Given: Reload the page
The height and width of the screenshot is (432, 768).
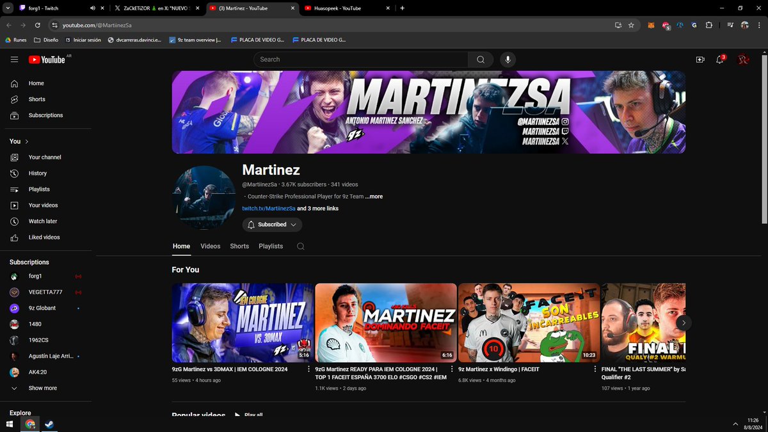Looking at the screenshot, I should (38, 25).
